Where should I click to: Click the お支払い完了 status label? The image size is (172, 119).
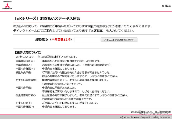tap(24, 103)
